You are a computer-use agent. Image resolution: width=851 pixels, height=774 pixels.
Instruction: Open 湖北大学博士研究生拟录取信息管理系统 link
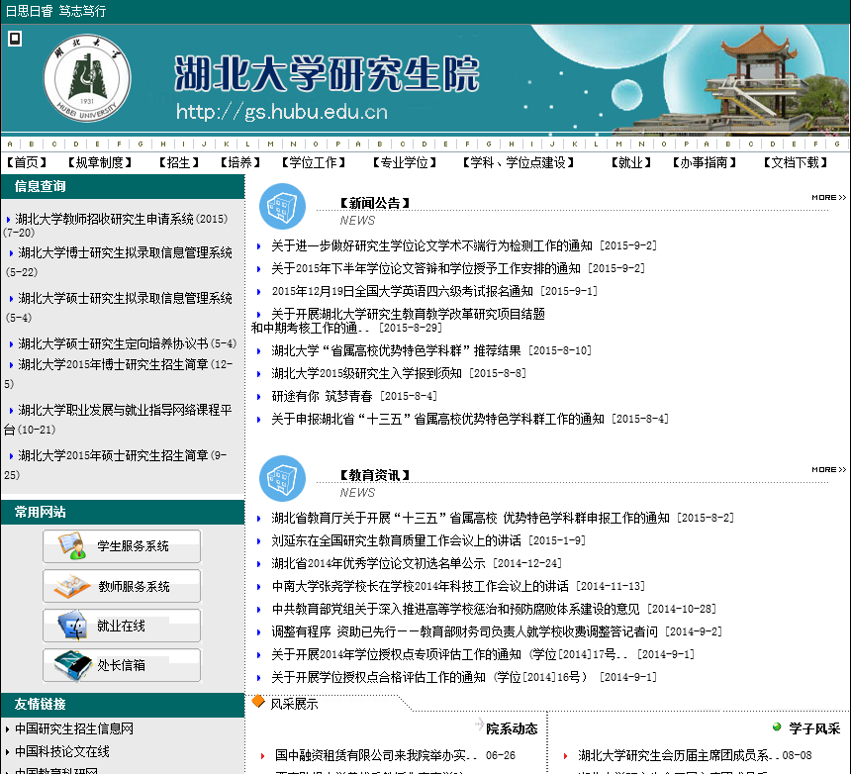point(125,252)
